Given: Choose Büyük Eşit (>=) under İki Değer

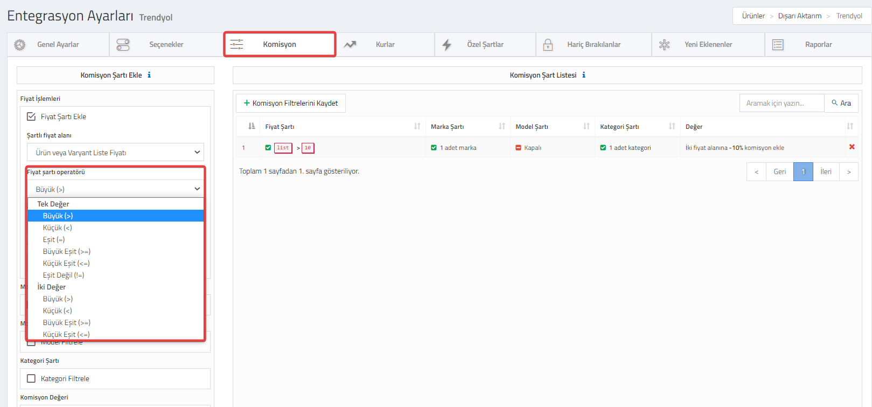Looking at the screenshot, I should pos(116,322).
